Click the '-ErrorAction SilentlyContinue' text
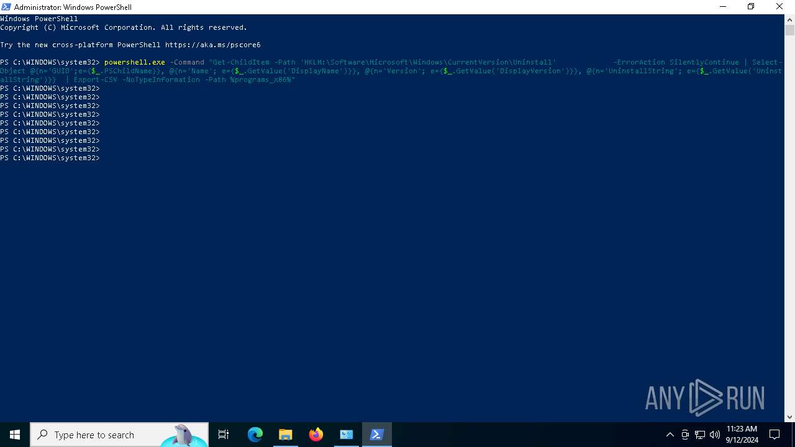This screenshot has width=795, height=447. 676,62
